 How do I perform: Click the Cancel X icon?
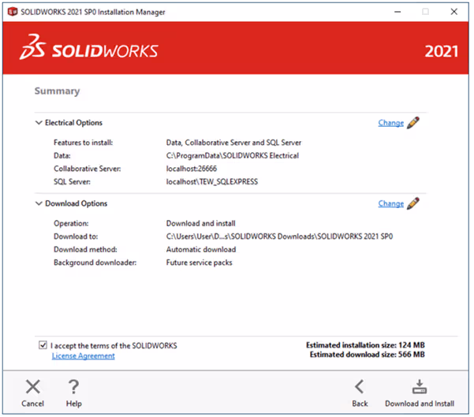click(33, 387)
